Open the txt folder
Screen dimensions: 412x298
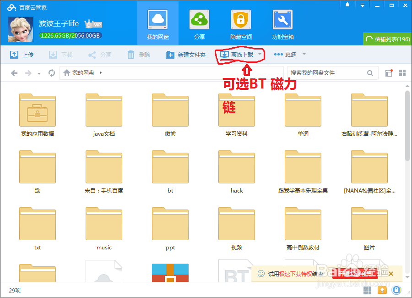tap(38, 229)
